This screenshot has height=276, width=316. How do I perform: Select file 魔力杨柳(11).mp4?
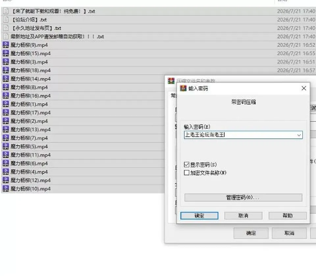(x=31, y=155)
